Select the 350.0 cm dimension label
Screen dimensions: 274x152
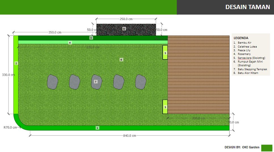55,32
